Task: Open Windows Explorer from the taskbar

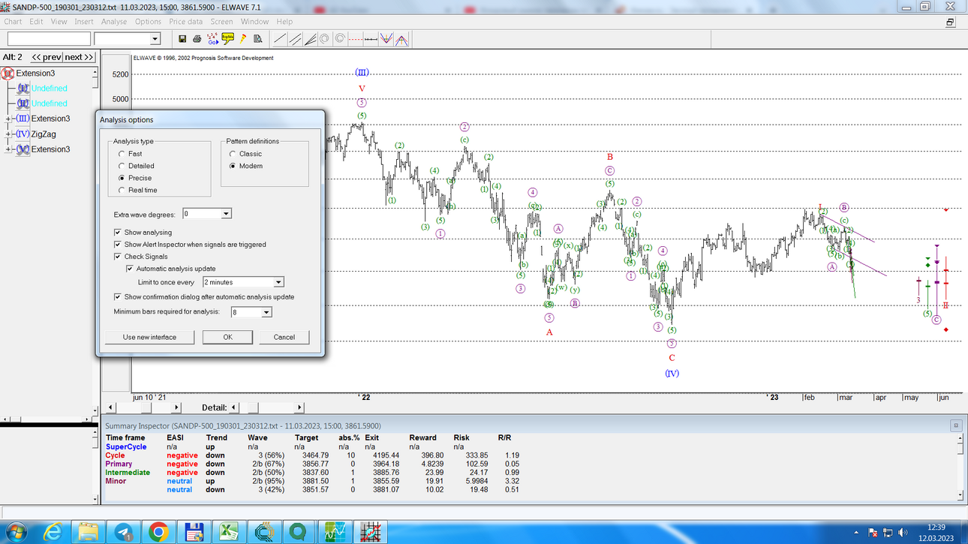Action: click(88, 532)
